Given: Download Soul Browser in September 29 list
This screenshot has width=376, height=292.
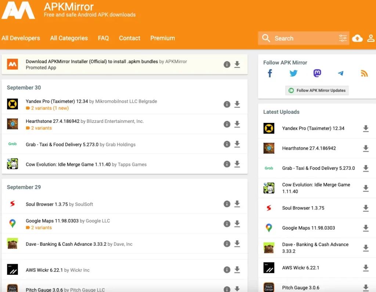Looking at the screenshot, I should click(237, 204).
